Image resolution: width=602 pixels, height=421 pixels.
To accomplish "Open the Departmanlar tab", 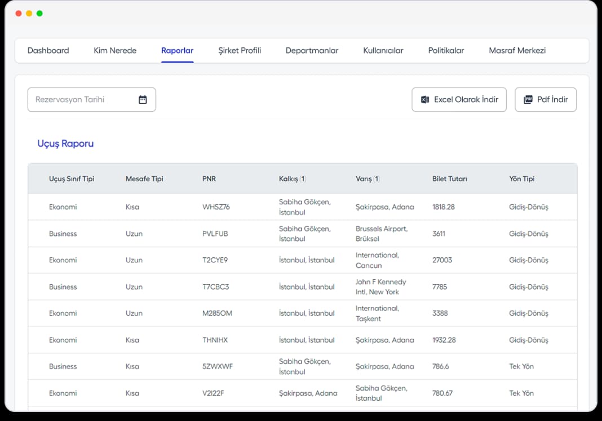I will coord(312,50).
